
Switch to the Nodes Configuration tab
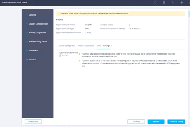click(86, 46)
